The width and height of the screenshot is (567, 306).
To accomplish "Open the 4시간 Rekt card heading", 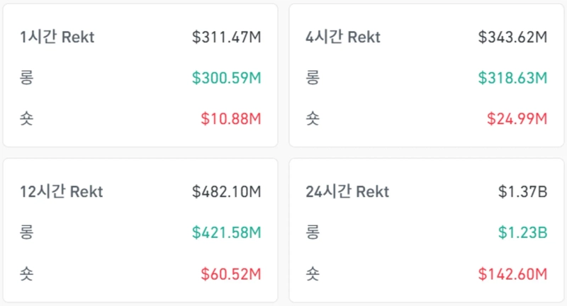I will tap(343, 37).
